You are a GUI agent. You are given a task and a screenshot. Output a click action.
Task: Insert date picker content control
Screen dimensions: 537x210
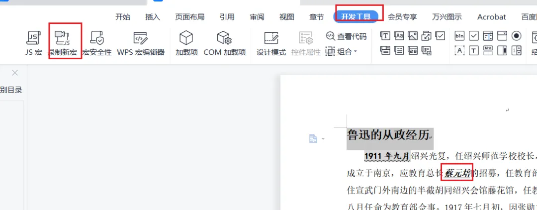pos(413,51)
